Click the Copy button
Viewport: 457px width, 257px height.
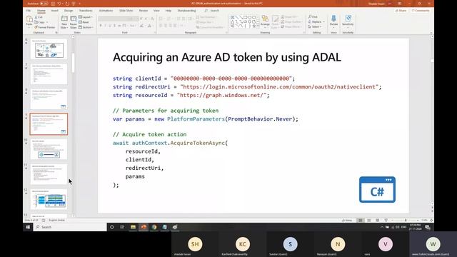pos(40,22)
